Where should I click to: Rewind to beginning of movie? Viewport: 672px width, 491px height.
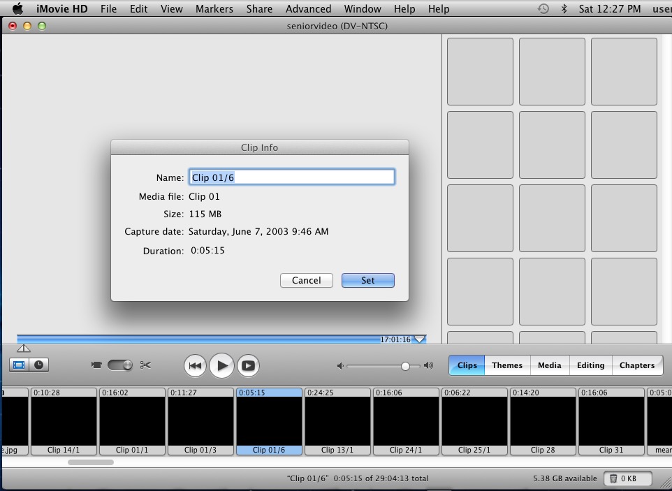tap(195, 365)
